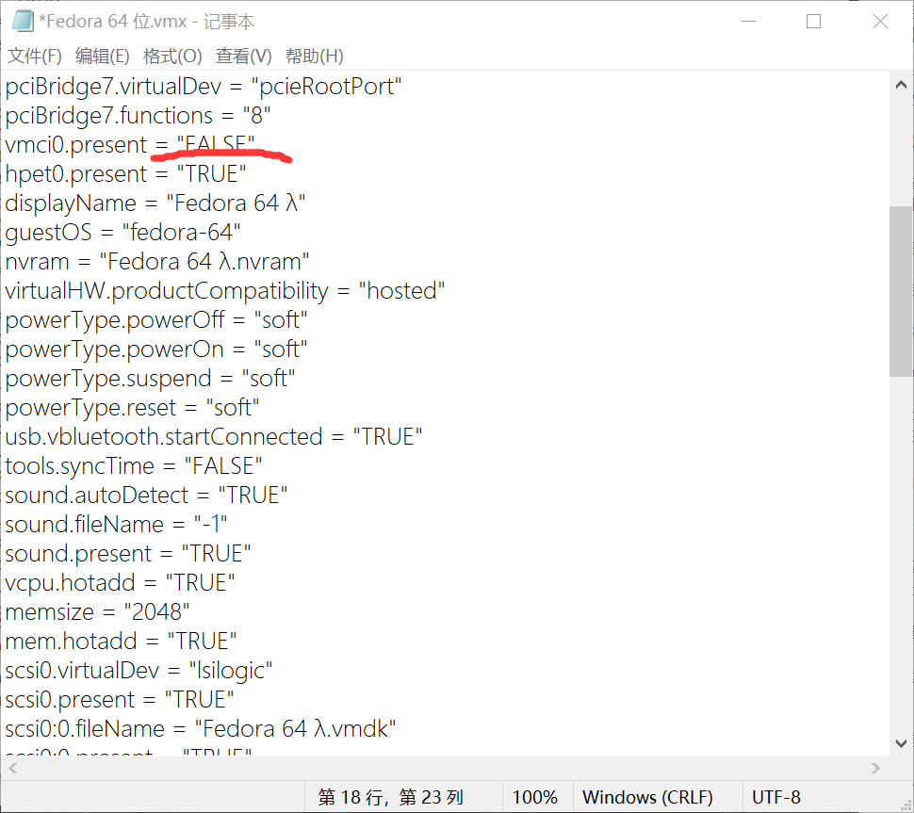The height and width of the screenshot is (813, 914).
Task: Close the Notepad window
Action: click(x=880, y=22)
